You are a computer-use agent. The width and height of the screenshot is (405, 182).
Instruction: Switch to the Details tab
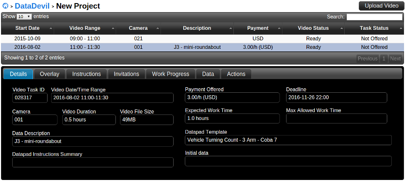click(18, 74)
